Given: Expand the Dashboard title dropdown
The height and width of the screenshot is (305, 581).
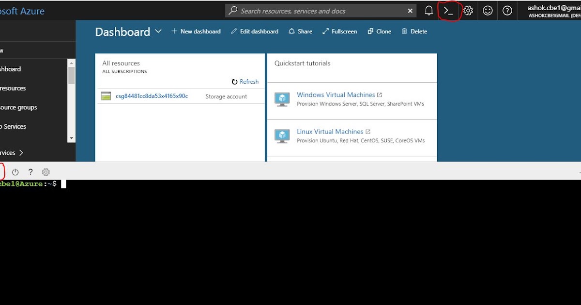Looking at the screenshot, I should point(158,31).
